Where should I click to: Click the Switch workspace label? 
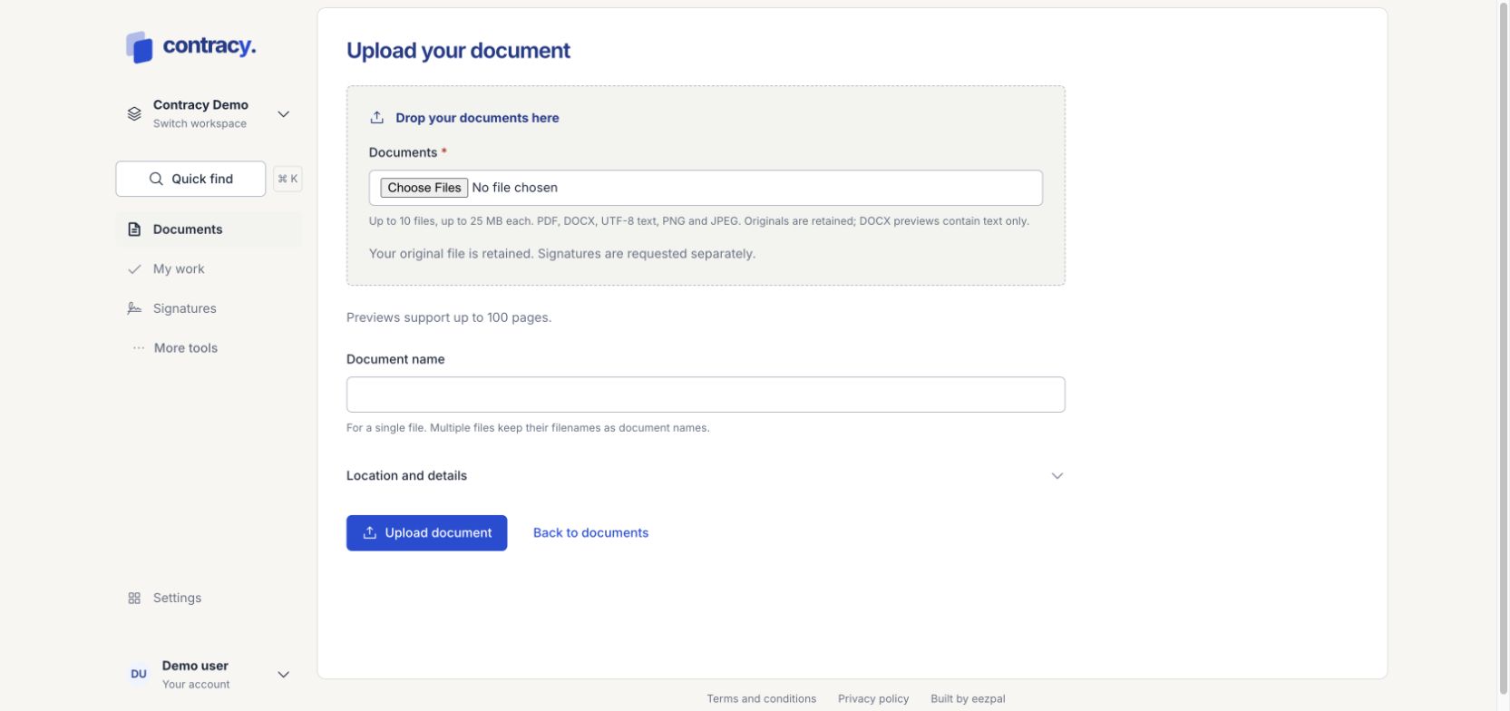200,124
